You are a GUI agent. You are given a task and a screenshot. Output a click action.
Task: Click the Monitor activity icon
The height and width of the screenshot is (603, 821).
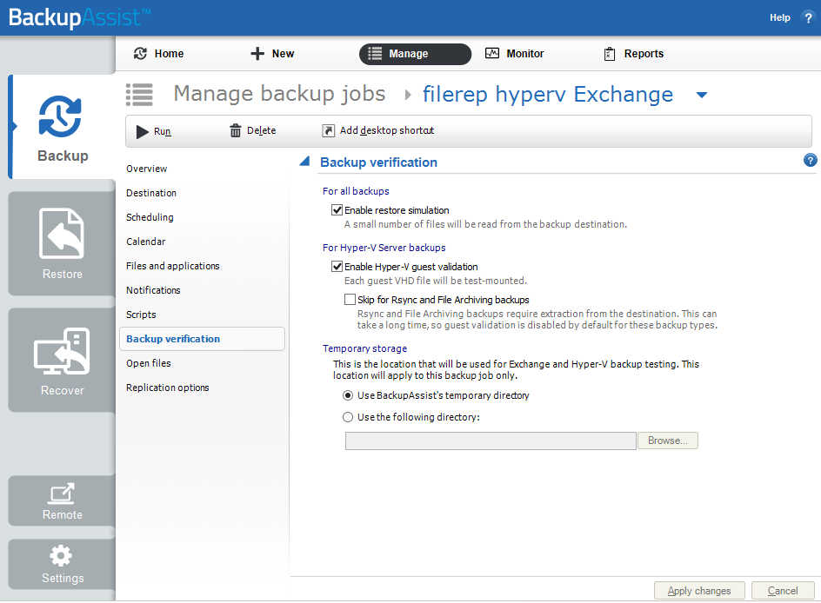[x=492, y=53]
